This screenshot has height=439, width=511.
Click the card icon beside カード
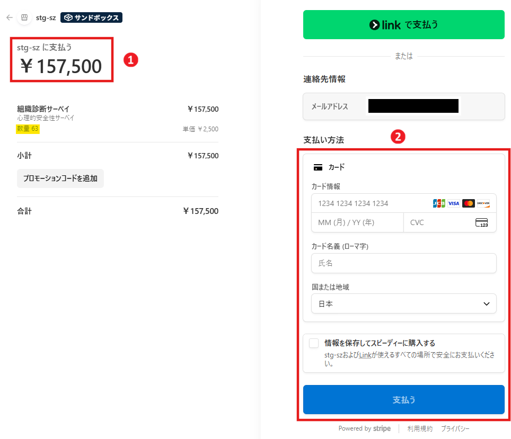[318, 167]
